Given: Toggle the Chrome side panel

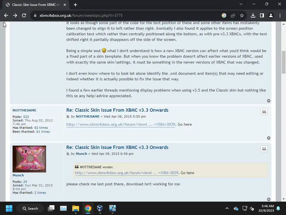Looking at the screenshot, I should point(262,16).
